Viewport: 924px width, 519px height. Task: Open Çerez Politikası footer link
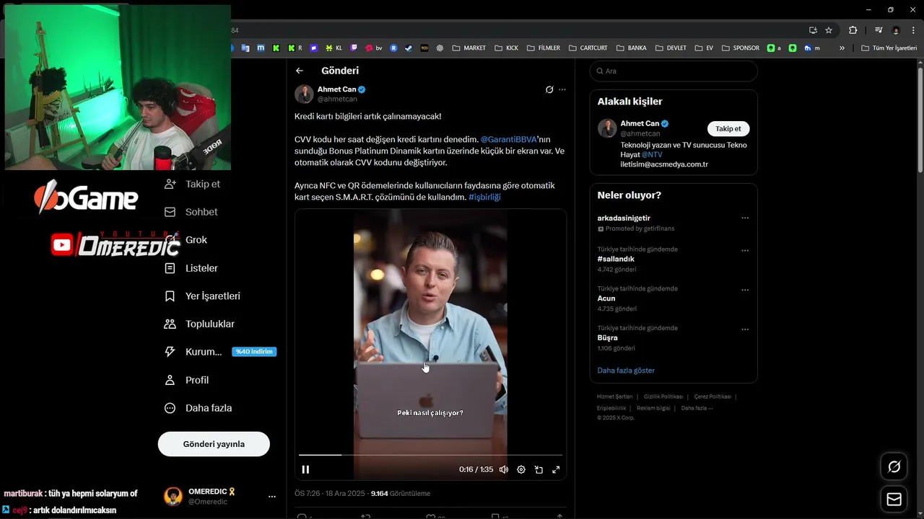712,396
